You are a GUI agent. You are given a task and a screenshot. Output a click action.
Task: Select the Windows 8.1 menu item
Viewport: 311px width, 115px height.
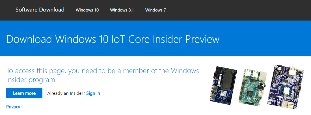coord(122,10)
